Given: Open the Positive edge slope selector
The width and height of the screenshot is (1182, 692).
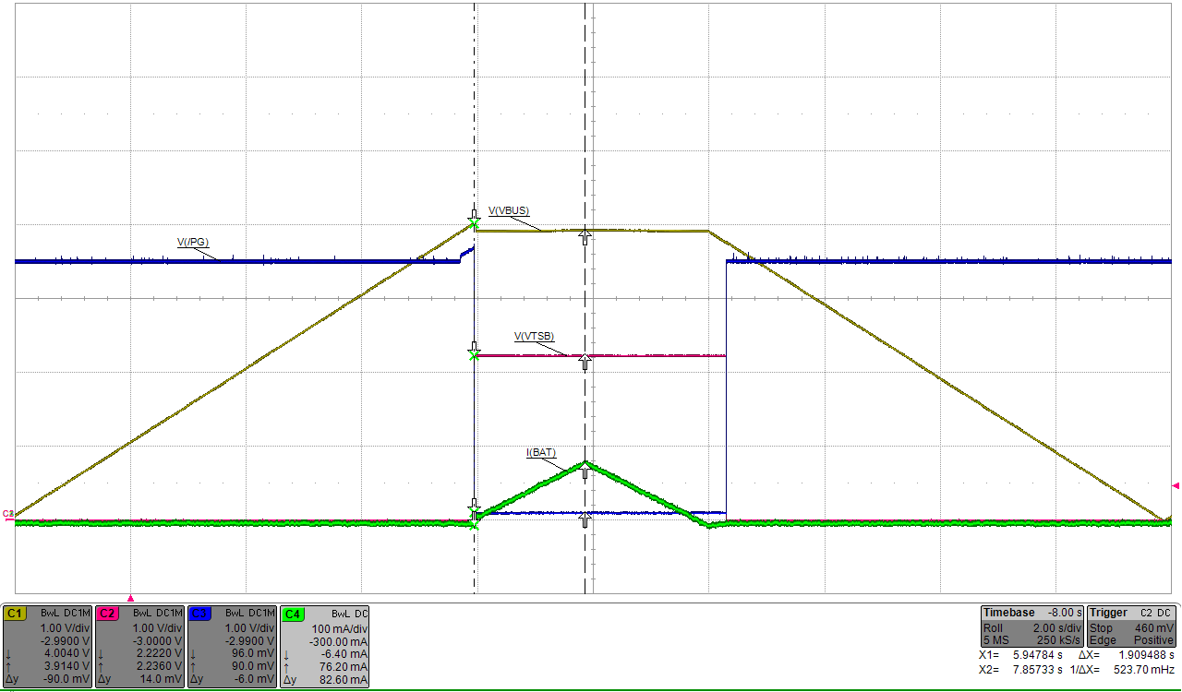Looking at the screenshot, I should click(x=1152, y=638).
